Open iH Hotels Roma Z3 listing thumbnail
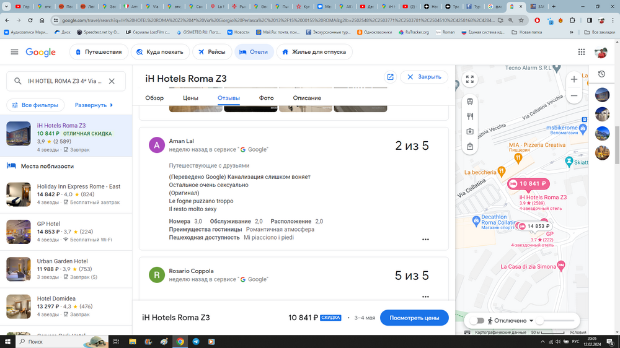 [18, 134]
